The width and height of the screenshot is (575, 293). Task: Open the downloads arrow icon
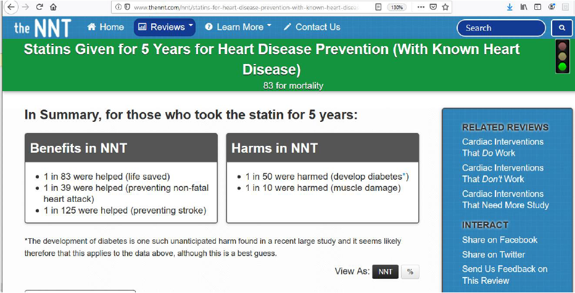coord(510,7)
